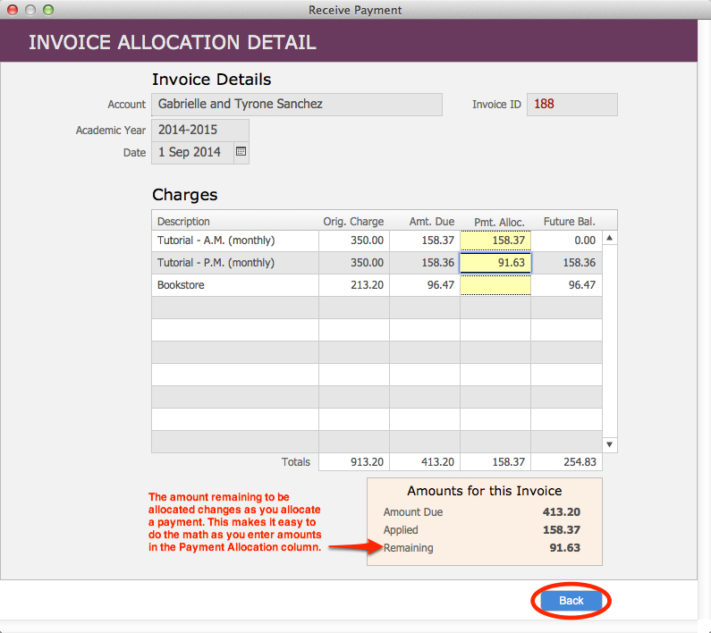Click Bookstore original charge 213.20
Image resolution: width=711 pixels, height=633 pixels.
click(x=367, y=285)
